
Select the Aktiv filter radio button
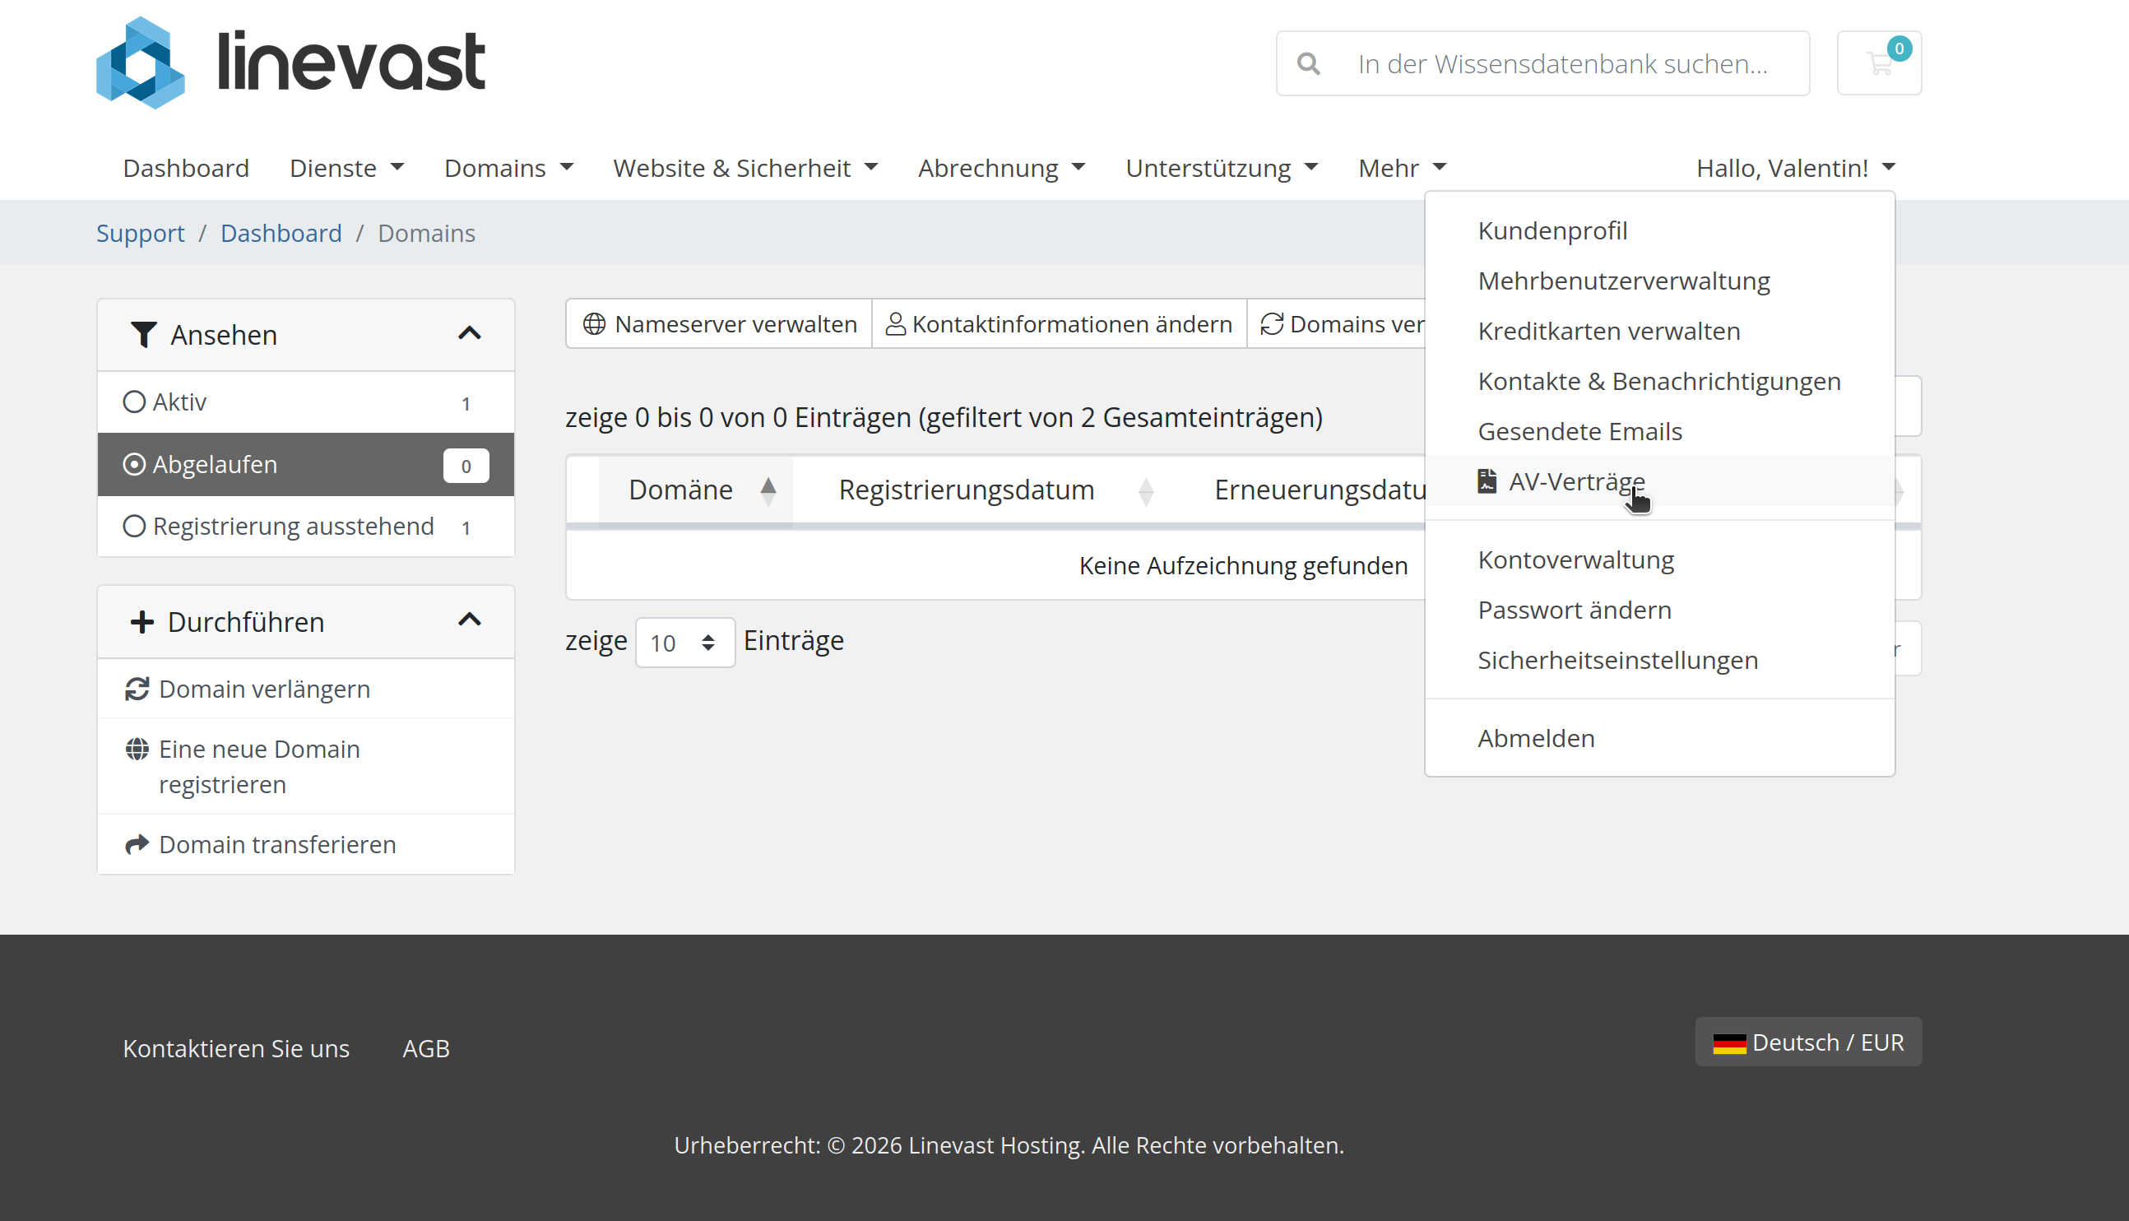coord(136,401)
